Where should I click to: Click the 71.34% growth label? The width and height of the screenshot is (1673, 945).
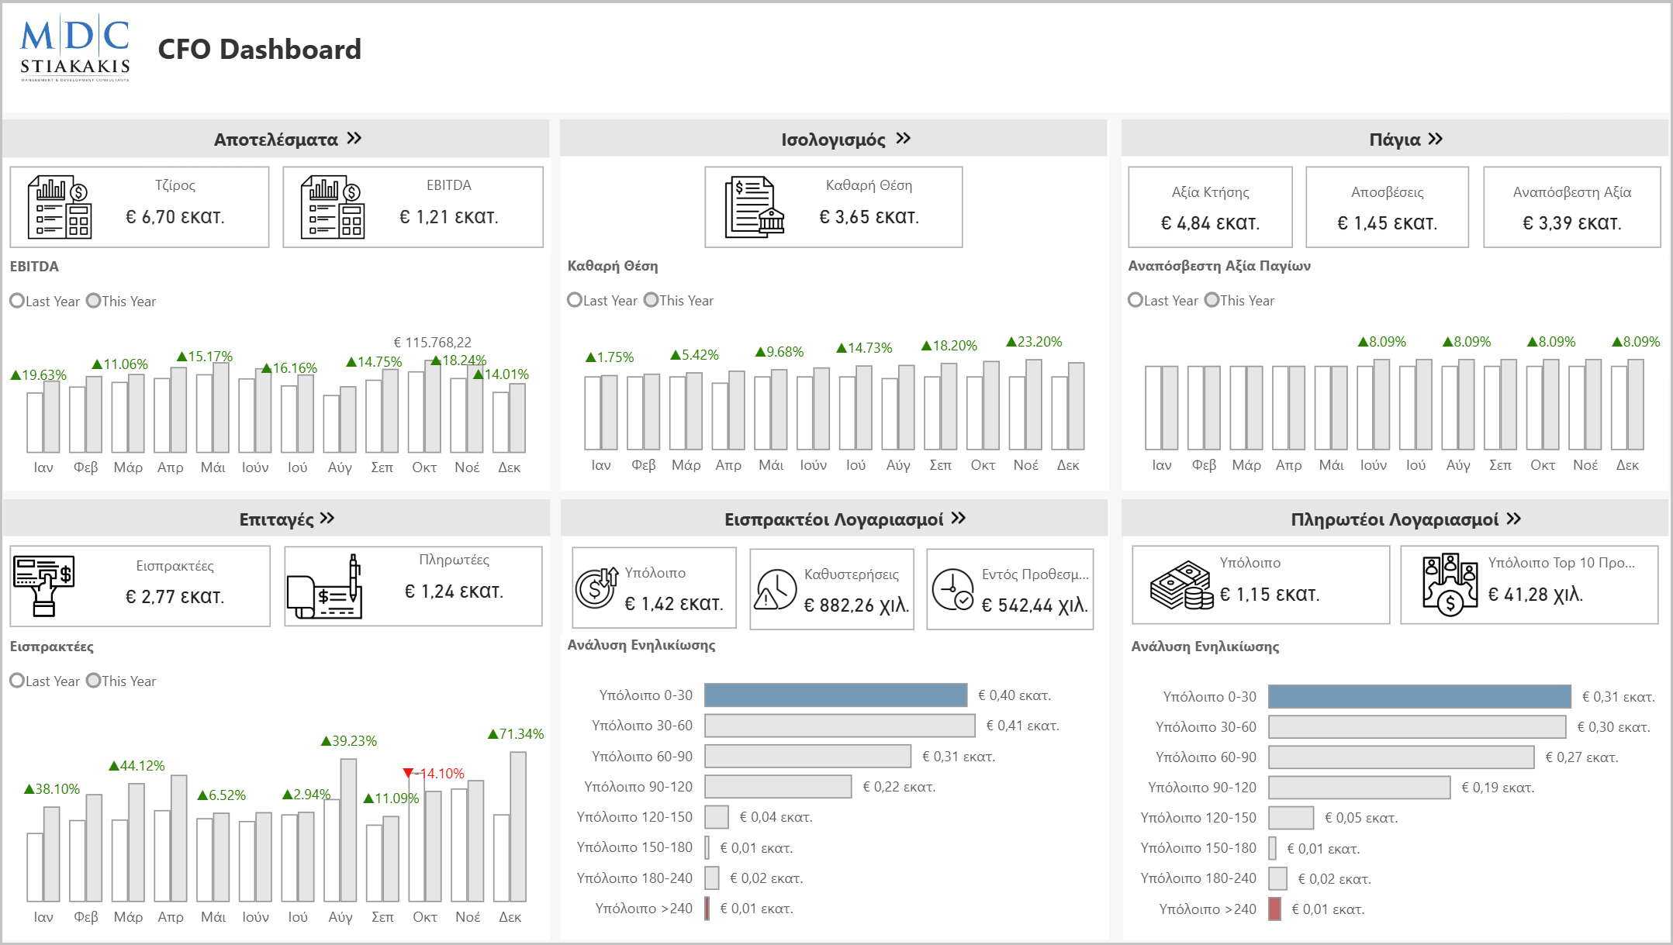point(516,734)
